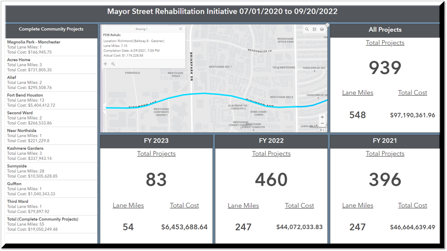Open Total Cost in the FY 2022 panel
Viewport: 447px width, 251px height.
coord(299,205)
